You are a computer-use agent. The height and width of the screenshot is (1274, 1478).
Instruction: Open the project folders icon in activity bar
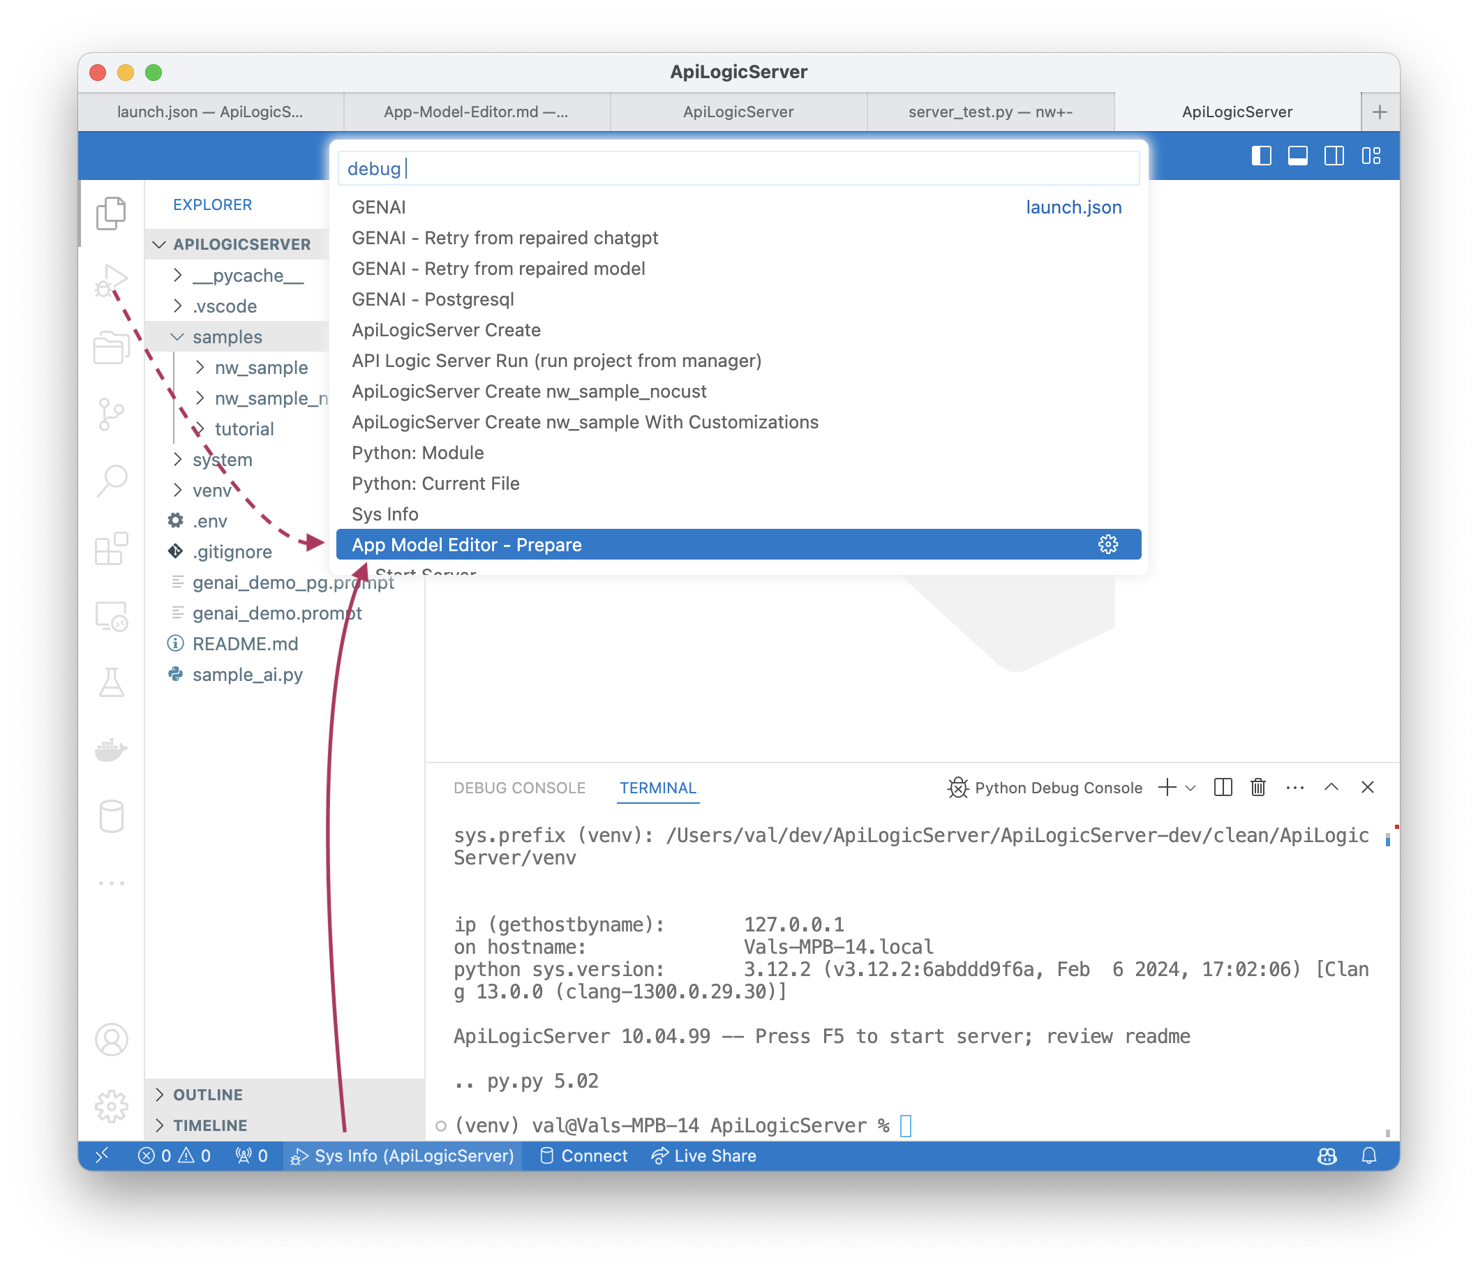click(x=111, y=348)
